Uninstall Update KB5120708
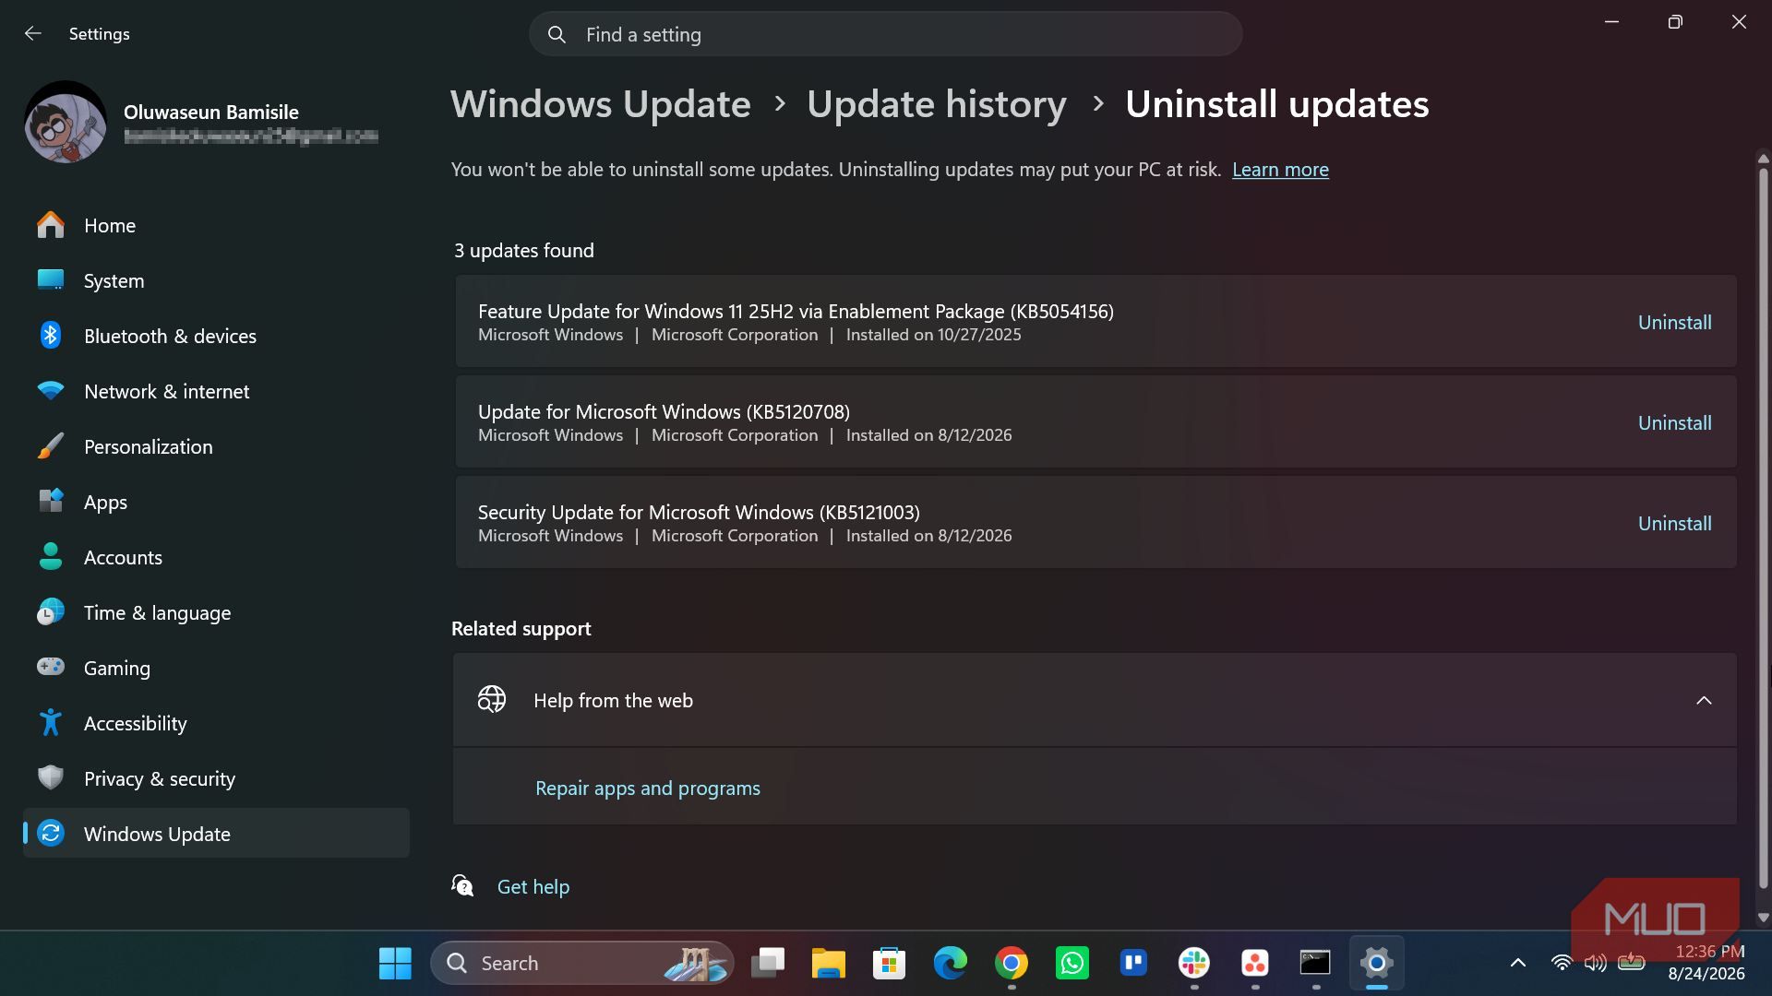The height and width of the screenshot is (996, 1772). tap(1674, 422)
